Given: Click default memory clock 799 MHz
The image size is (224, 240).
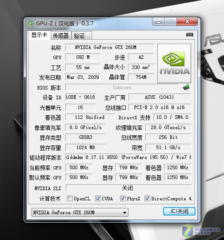Looking at the screenshot, I should click(x=128, y=177).
